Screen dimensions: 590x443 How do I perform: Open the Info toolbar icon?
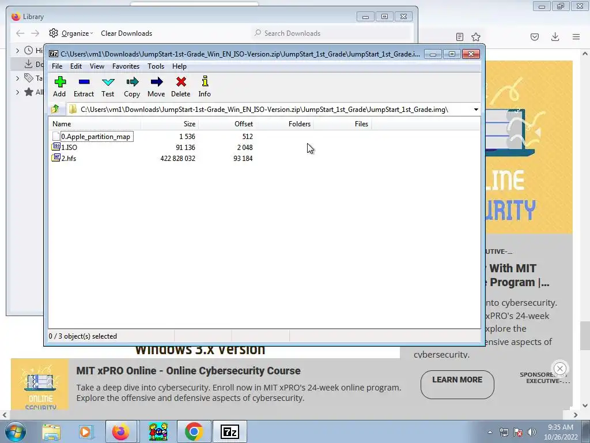click(205, 87)
